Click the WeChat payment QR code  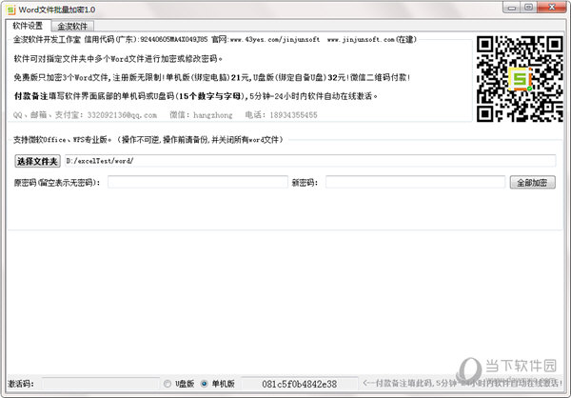pyautogui.click(x=520, y=79)
